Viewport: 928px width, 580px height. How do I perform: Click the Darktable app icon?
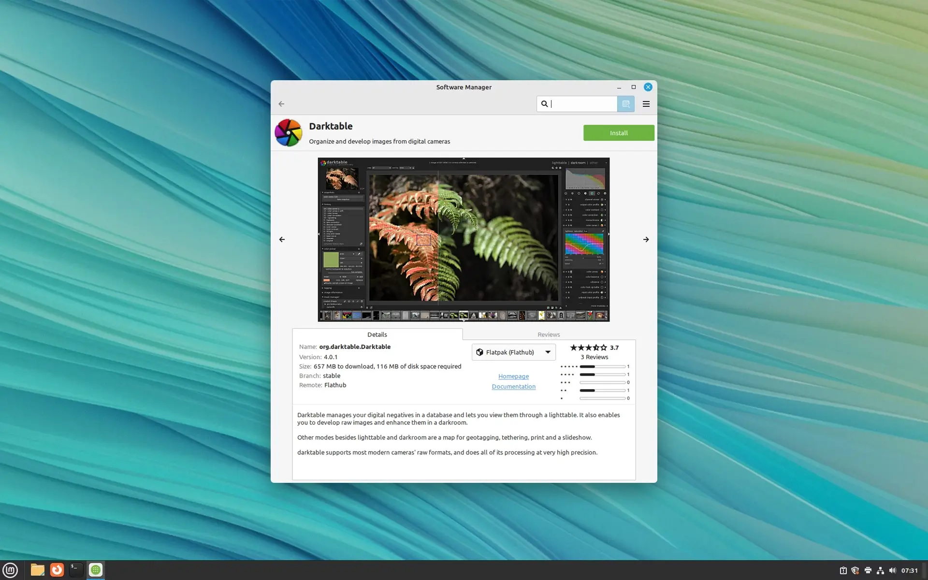coord(288,132)
